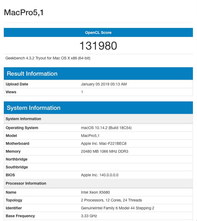Screen dimensions: 197x221
Task: Click the Model label
Action: click(x=11, y=136)
